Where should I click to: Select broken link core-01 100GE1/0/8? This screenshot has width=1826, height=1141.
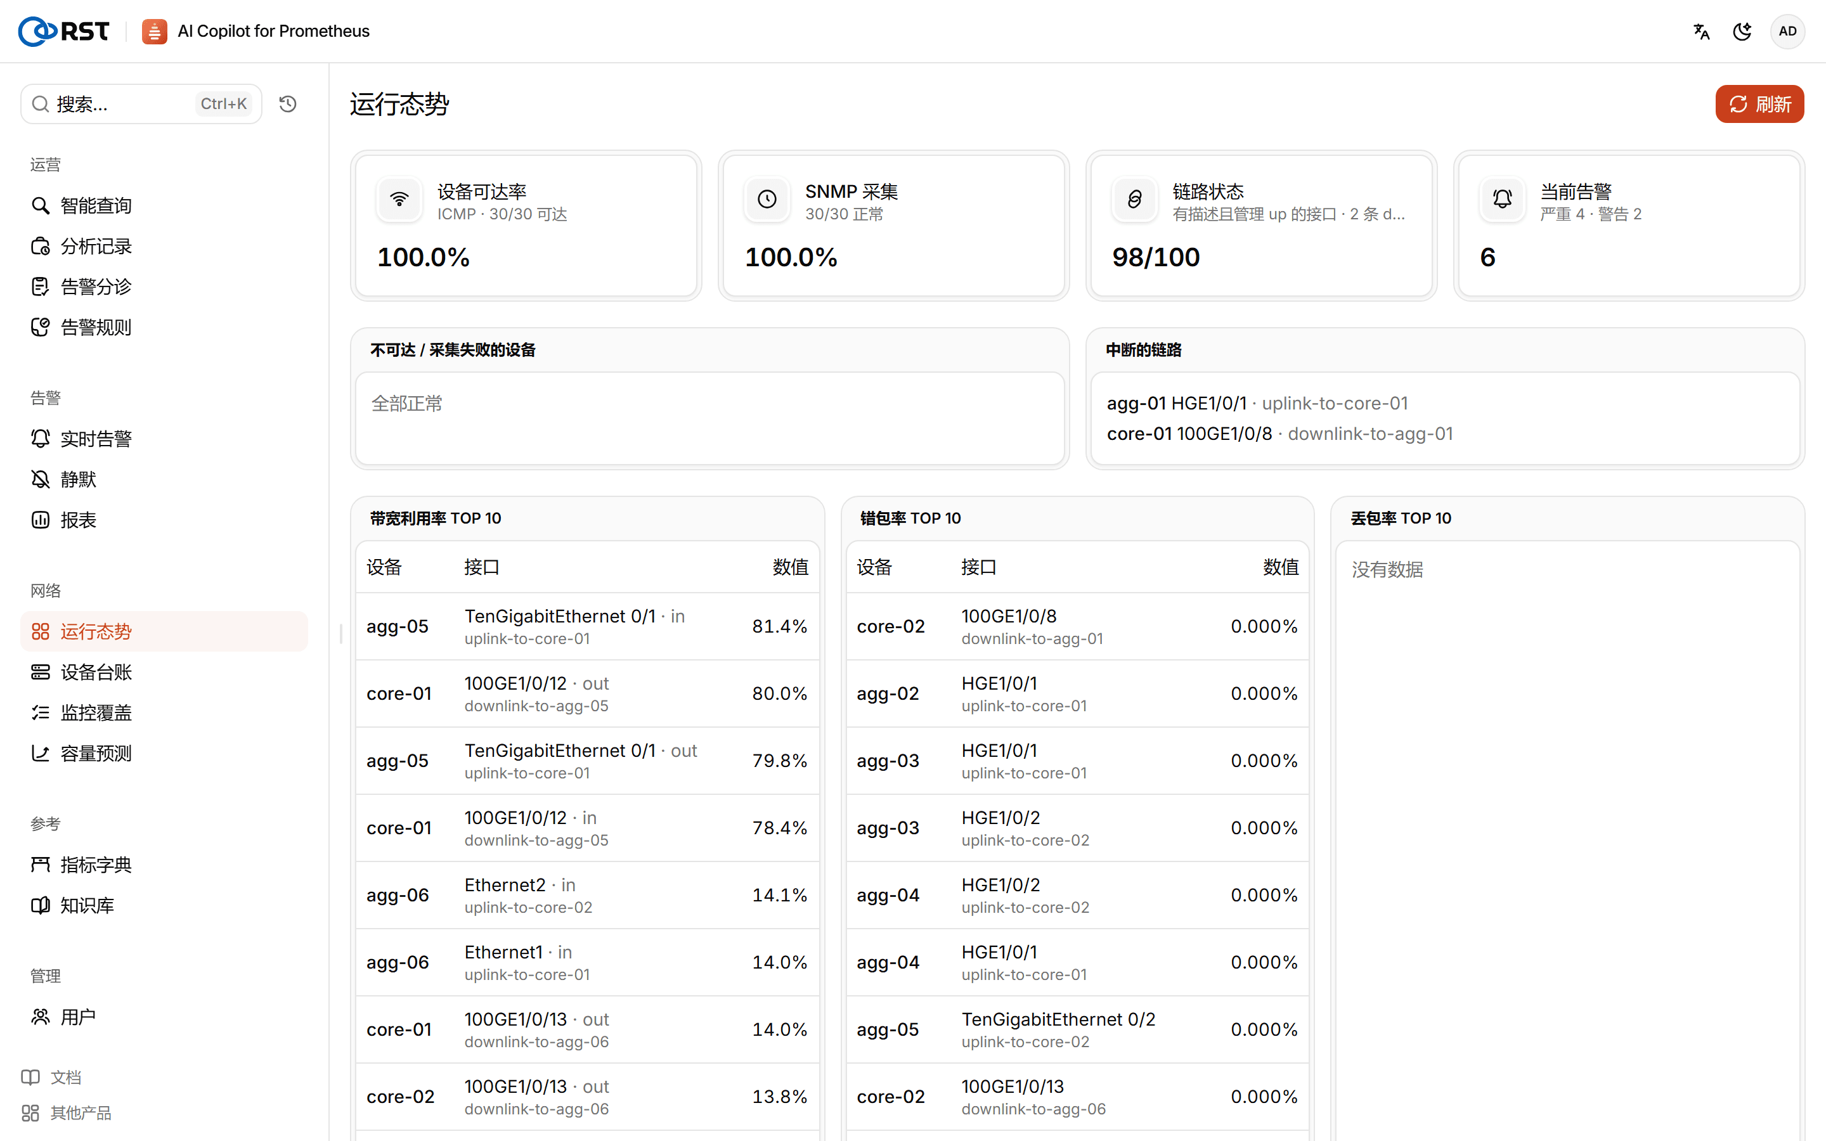coord(1279,434)
